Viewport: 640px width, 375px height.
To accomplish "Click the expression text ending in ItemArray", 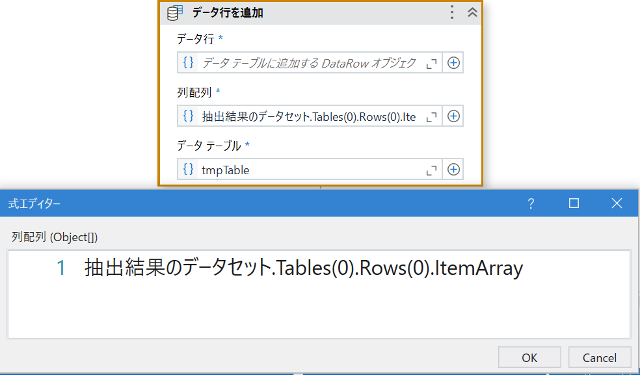I will (304, 268).
